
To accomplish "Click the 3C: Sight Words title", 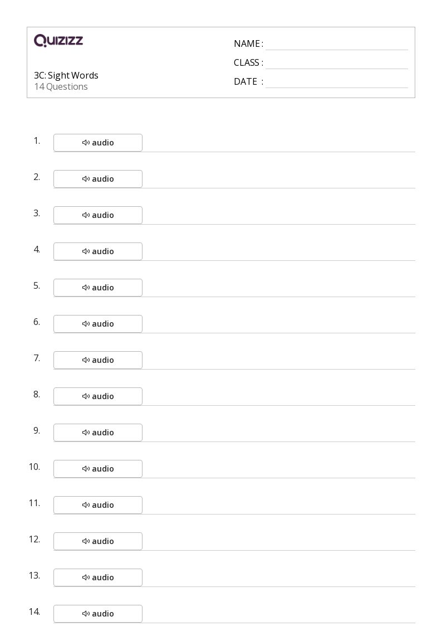I will click(66, 75).
